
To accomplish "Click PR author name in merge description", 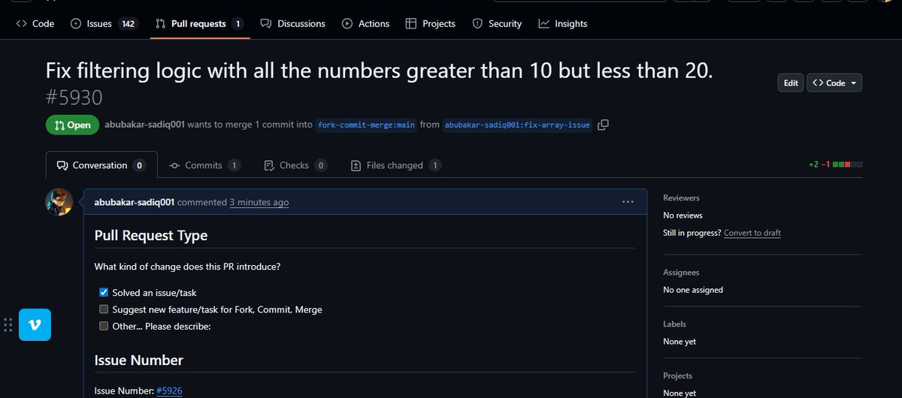I will click(144, 125).
